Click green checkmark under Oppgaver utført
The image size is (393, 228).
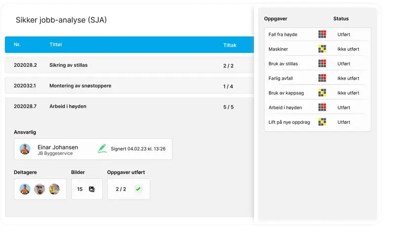point(138,189)
